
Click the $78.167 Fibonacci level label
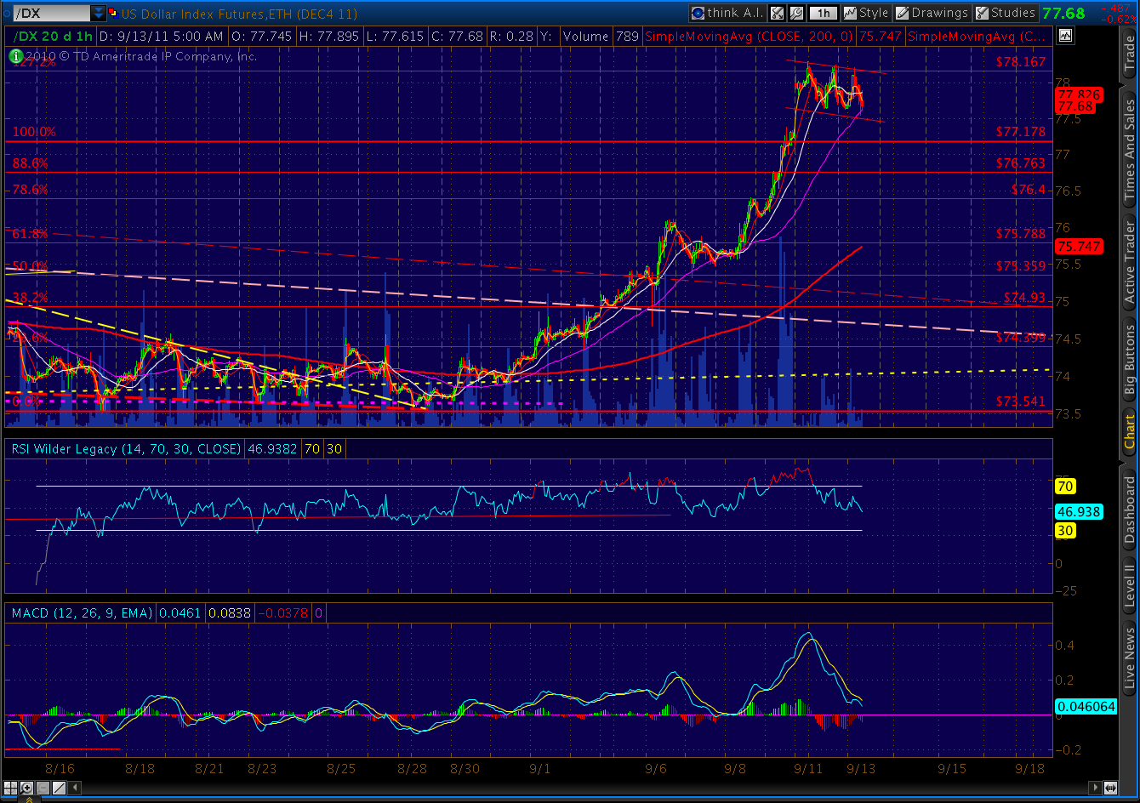pos(1020,62)
